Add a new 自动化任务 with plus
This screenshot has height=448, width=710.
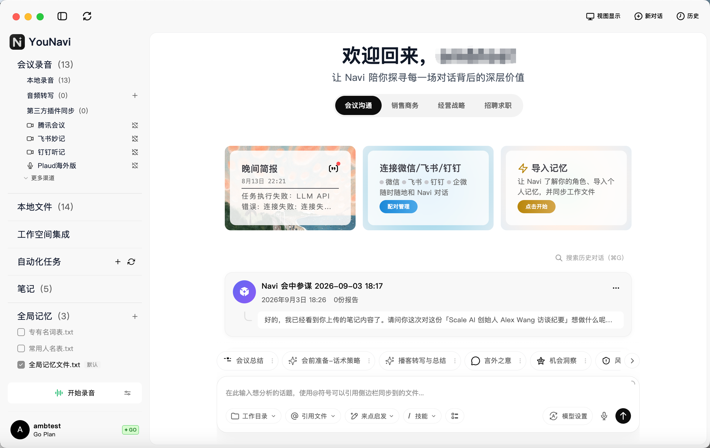coord(118,262)
